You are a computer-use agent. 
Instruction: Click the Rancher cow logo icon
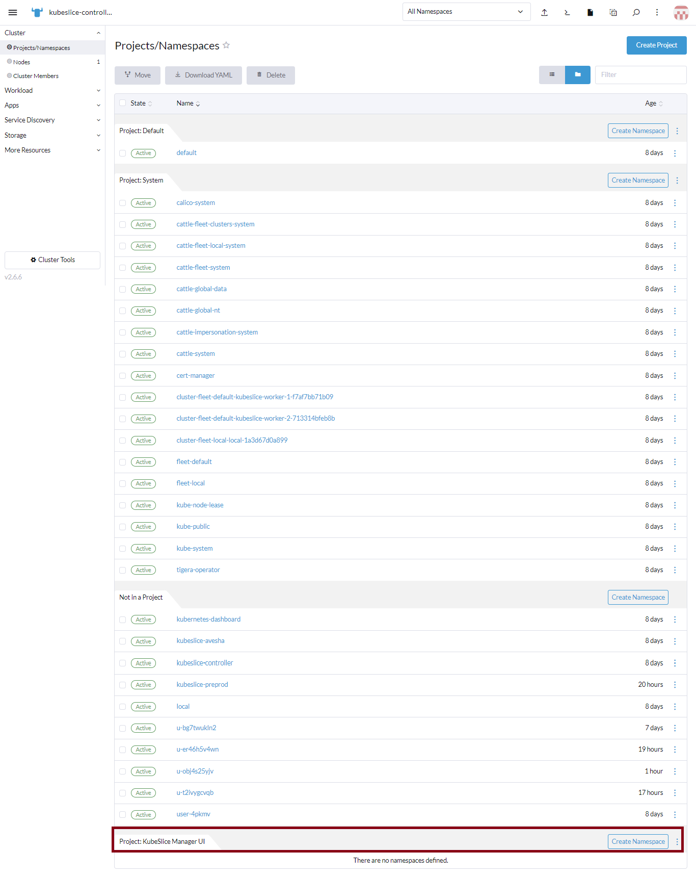[x=37, y=12]
